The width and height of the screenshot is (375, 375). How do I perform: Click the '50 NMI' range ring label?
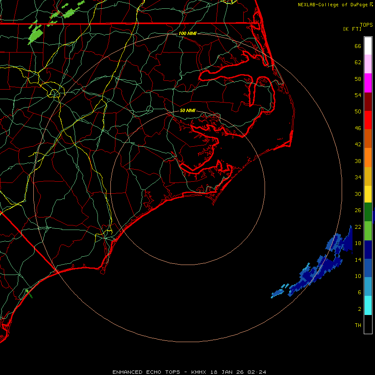pos(187,110)
